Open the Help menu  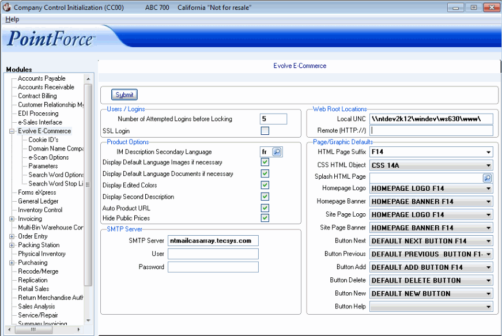[12, 19]
